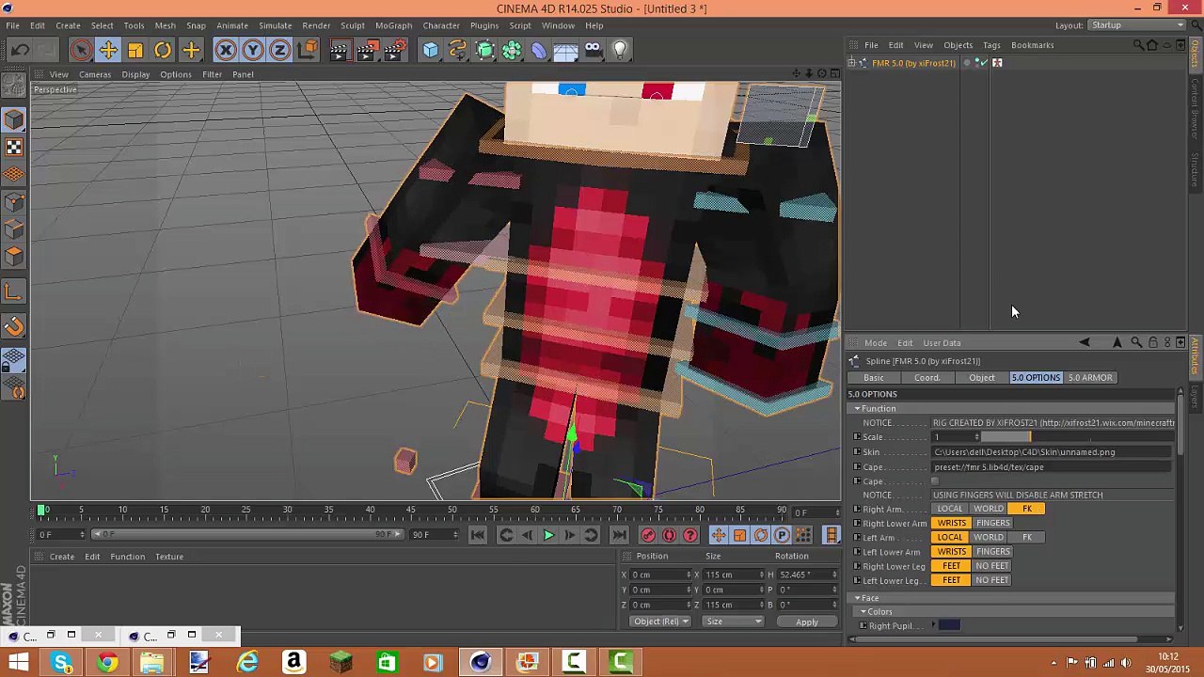The height and width of the screenshot is (677, 1204).
Task: Toggle X axis lock
Action: click(x=226, y=50)
